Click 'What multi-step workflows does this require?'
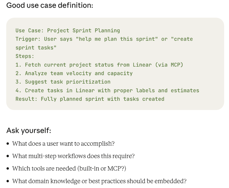Screen dimensions: 229x188 (73, 156)
